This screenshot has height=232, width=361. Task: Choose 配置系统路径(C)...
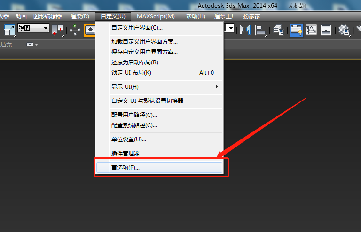[159, 125]
